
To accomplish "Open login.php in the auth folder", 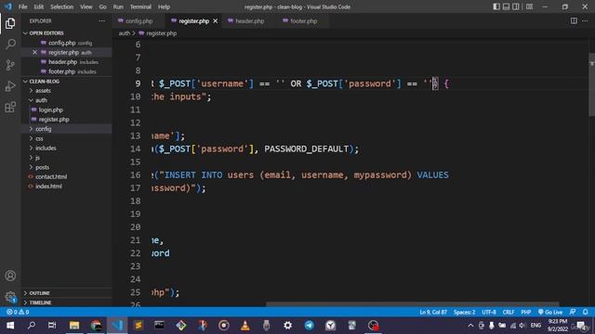I will tap(66, 109).
